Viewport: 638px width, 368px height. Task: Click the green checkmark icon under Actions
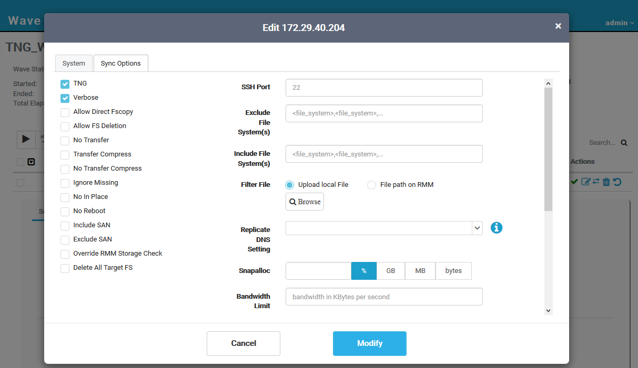(574, 182)
